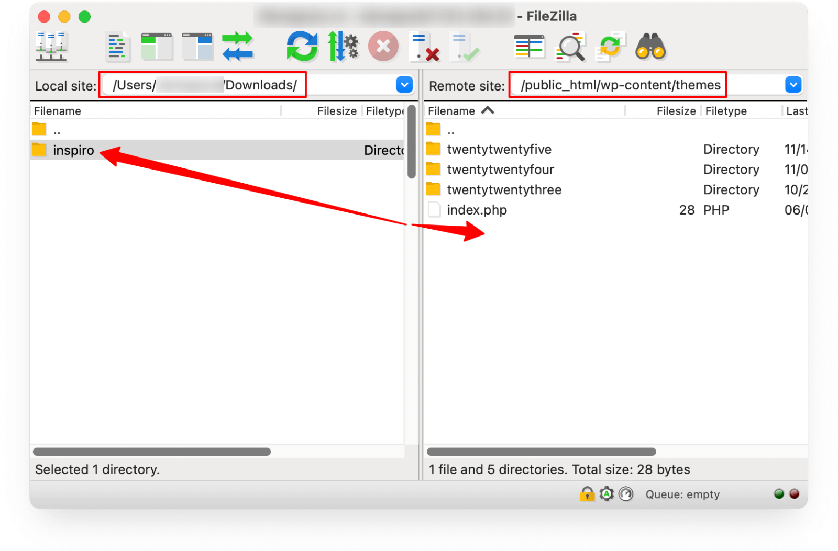Sort remote files by Last modified column
838x551 pixels.
(x=795, y=111)
